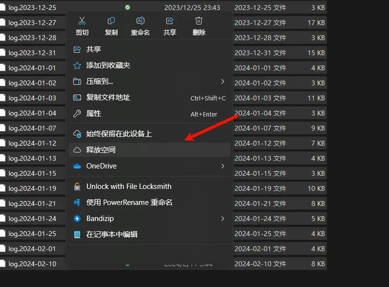The width and height of the screenshot is (389, 287).
Task: Select file log.2024-01-21
Action: pos(32,203)
